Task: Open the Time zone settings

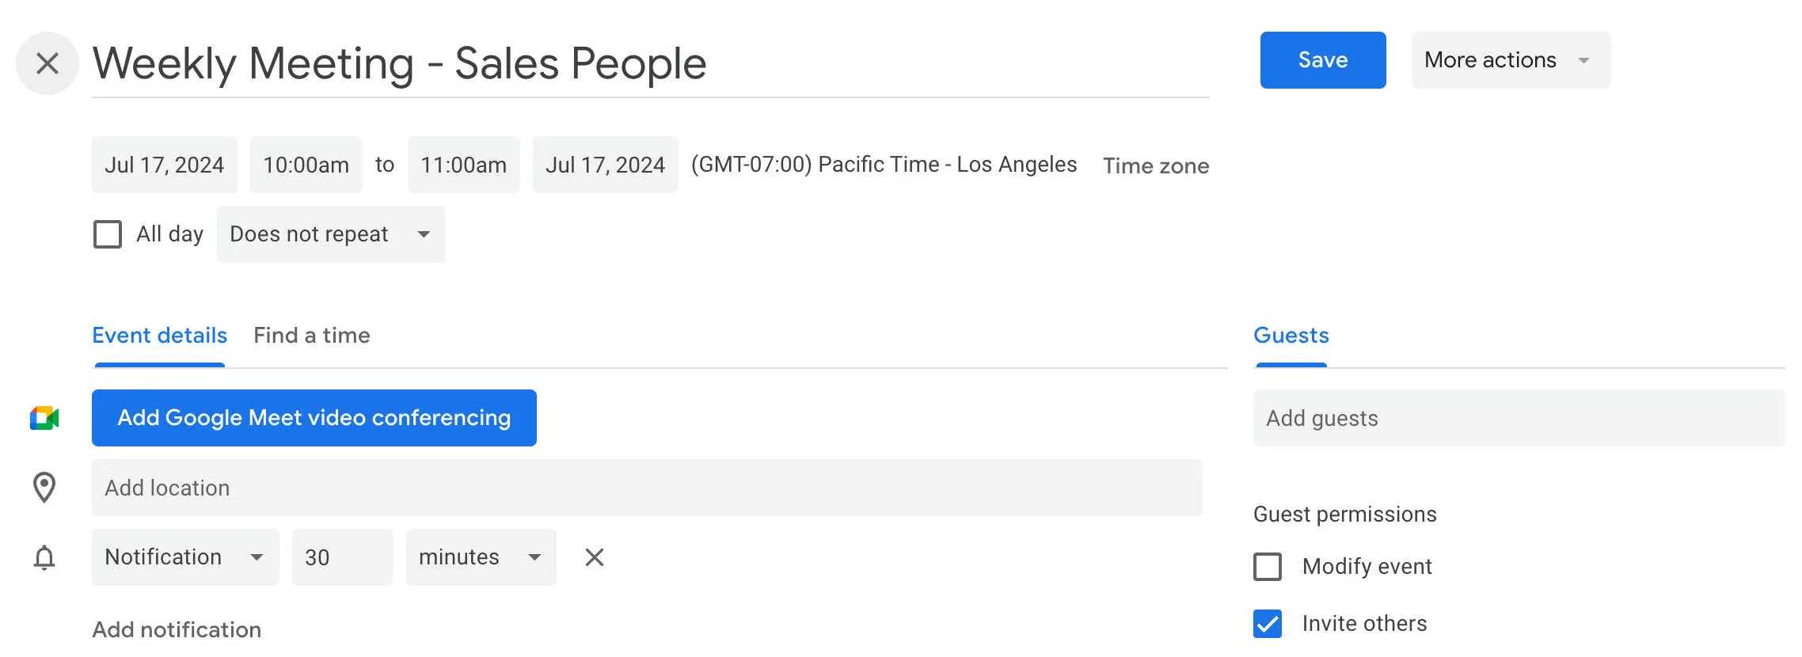Action: point(1156,165)
